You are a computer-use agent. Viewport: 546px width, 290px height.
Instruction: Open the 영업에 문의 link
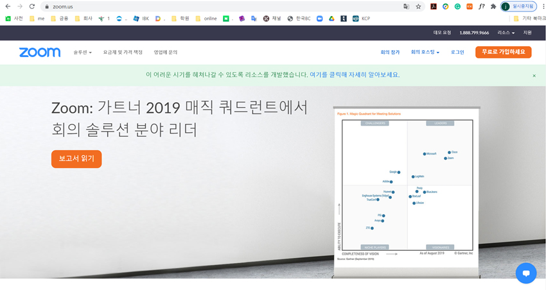(x=165, y=52)
